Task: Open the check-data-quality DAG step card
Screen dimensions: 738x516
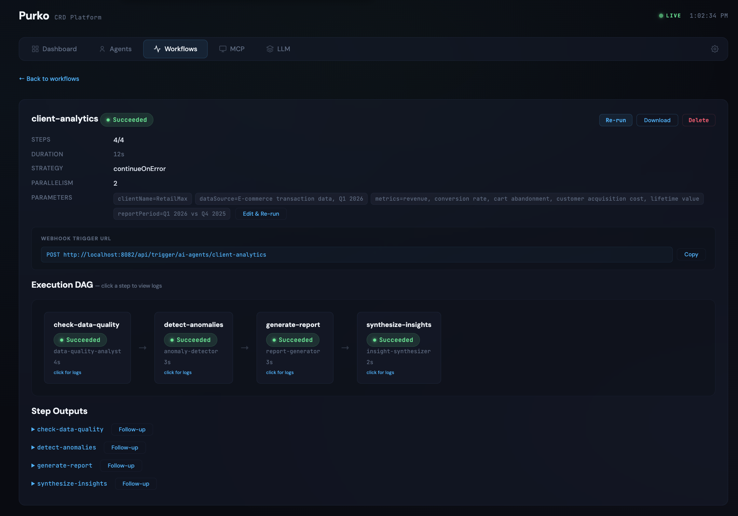Action: 87,348
